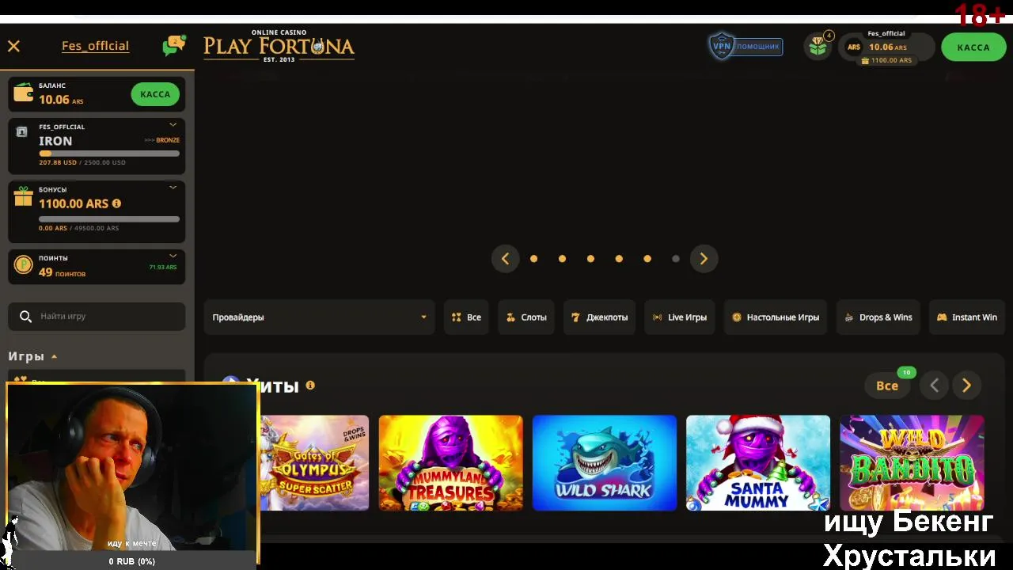Image resolution: width=1013 pixels, height=570 pixels.
Task: Click the 71.93 ARS points value
Action: 163,268
